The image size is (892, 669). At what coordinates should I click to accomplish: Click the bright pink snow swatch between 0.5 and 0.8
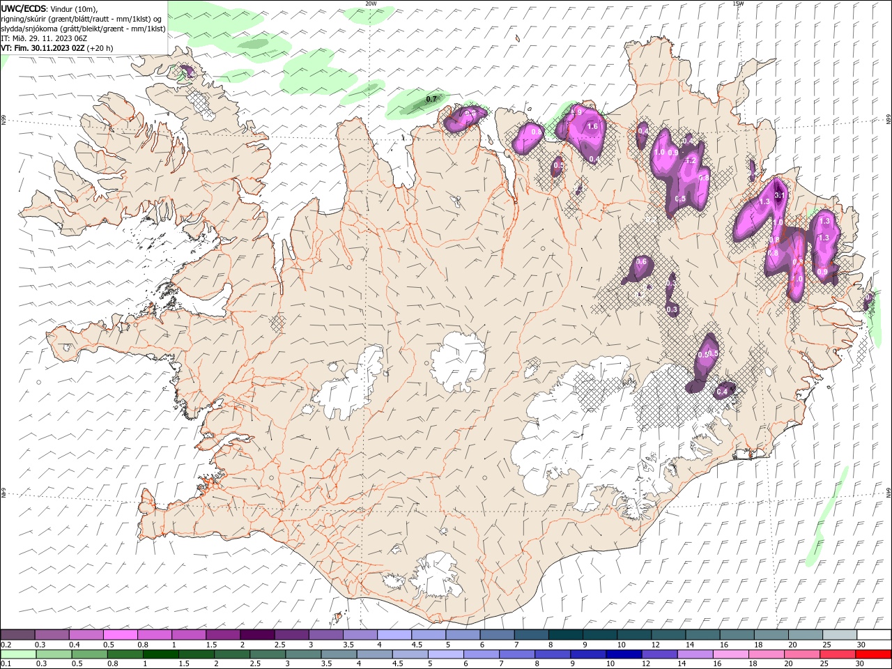[x=121, y=634]
